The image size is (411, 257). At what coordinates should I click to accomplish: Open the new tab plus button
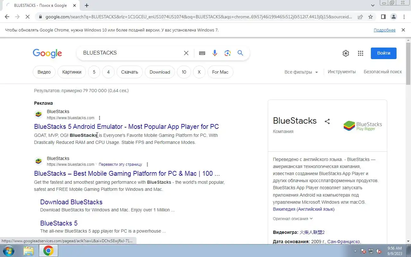point(87,5)
